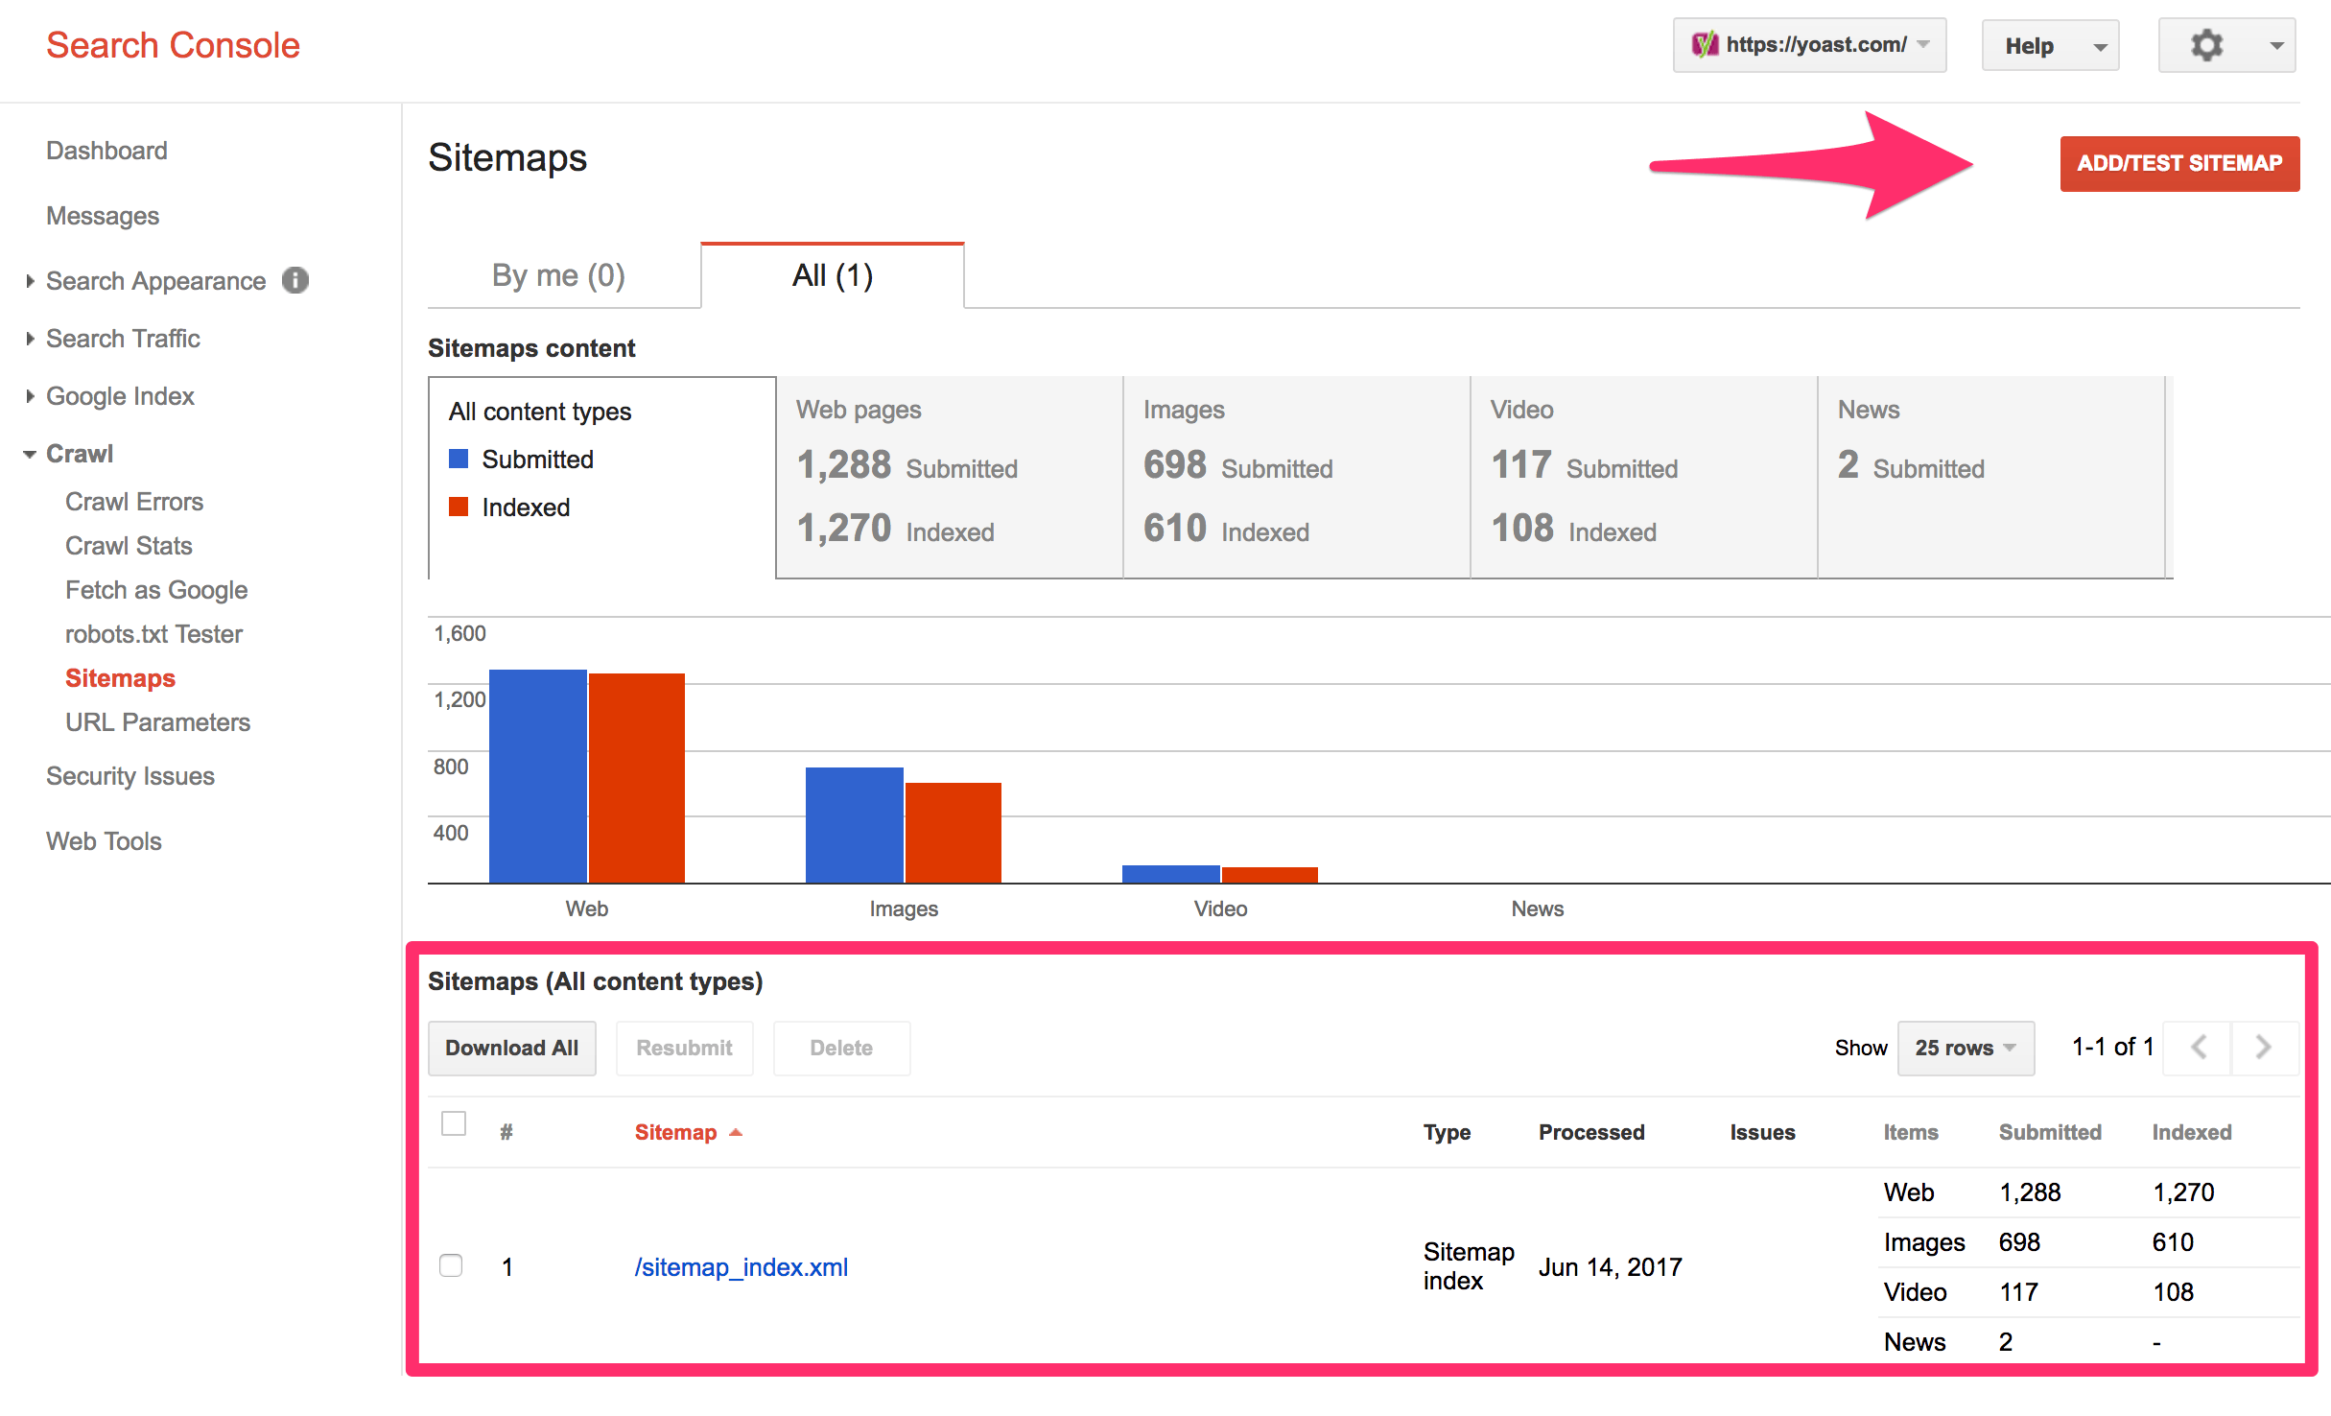Open the Help dropdown menu
The width and height of the screenshot is (2331, 1416).
point(2050,46)
